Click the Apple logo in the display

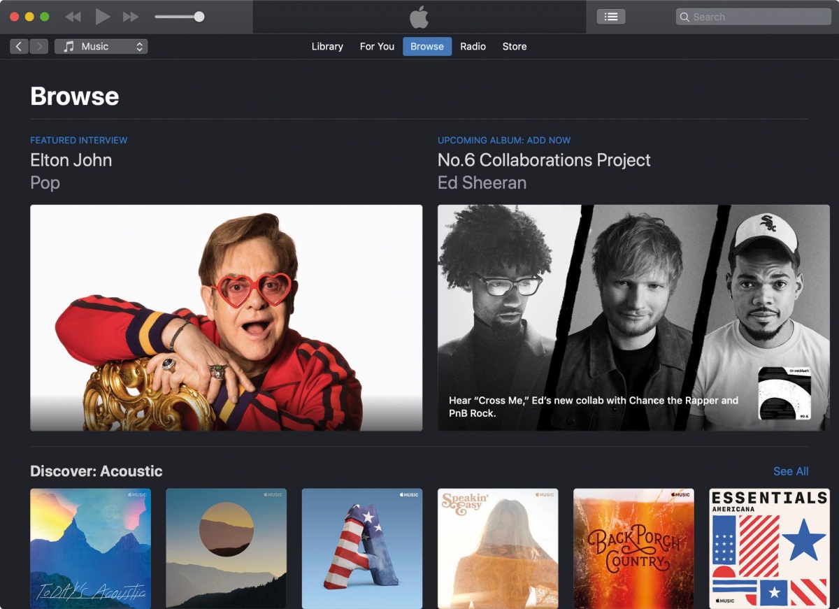coord(419,17)
